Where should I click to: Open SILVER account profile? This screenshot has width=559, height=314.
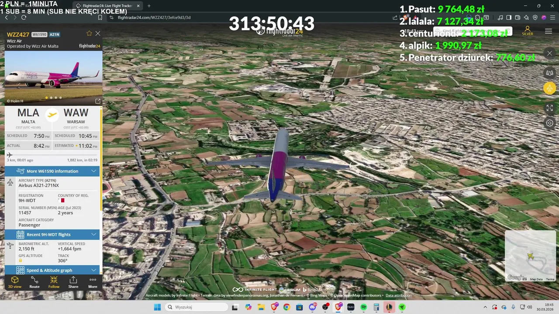click(x=528, y=31)
